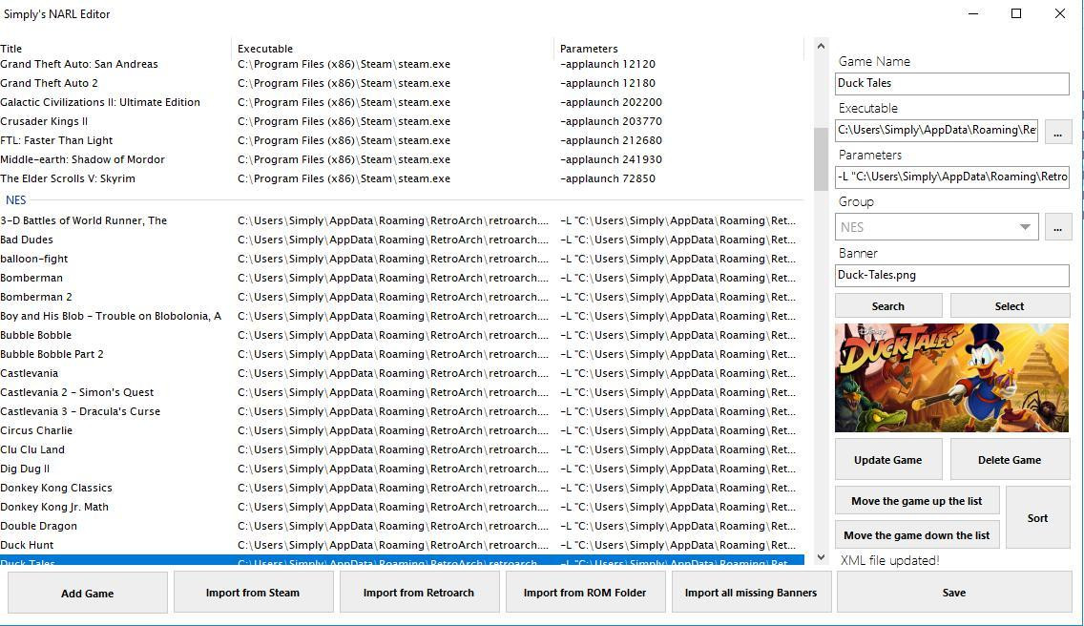Click the scroll down arrow of game list
Viewport: 1084px width, 626px height.
[821, 557]
